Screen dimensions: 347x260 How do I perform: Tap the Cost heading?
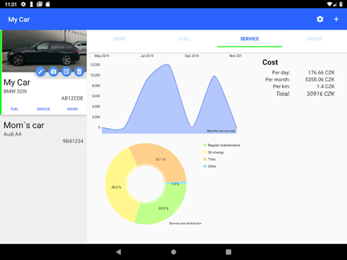click(270, 62)
